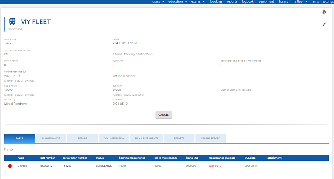Viewport: 334px width, 179px height.
Task: Click the hours to maintenance column header
Action: click(x=132, y=158)
